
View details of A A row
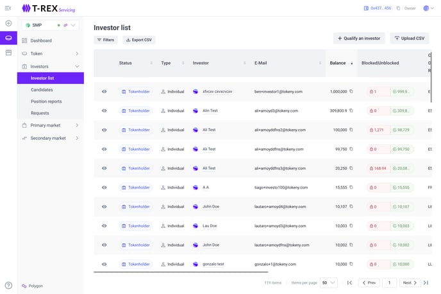(x=104, y=187)
